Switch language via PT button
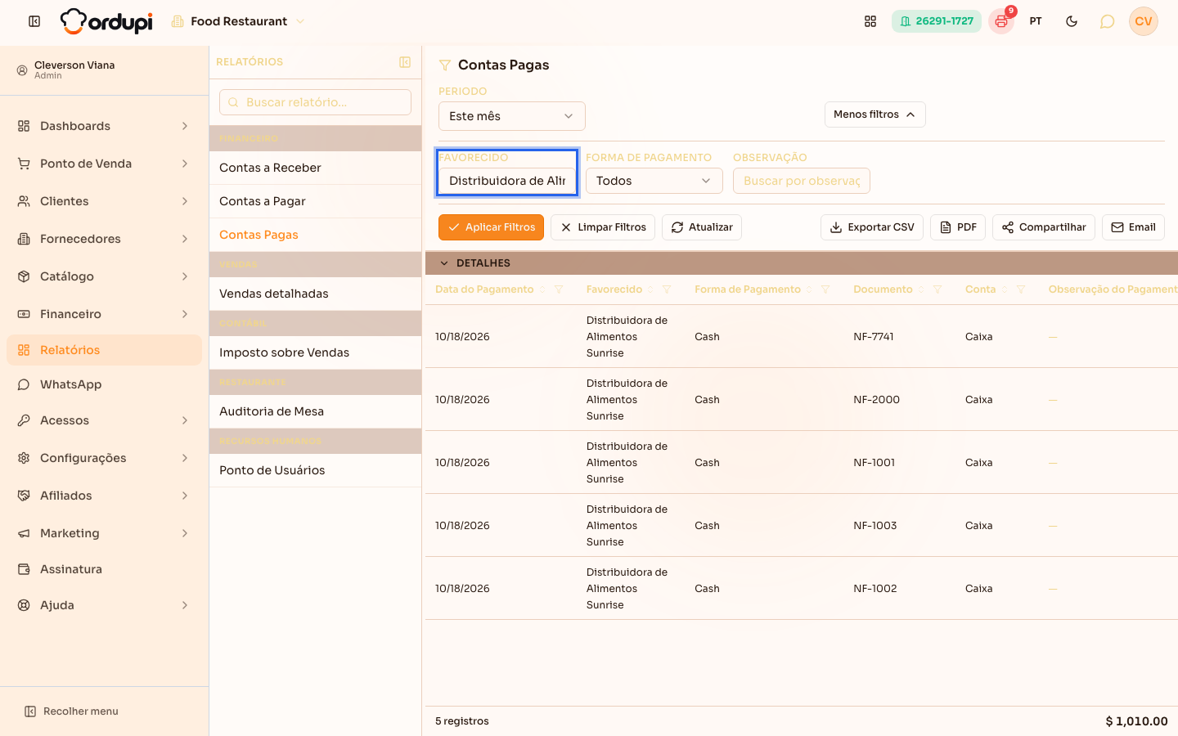This screenshot has width=1178, height=736. 1036,21
